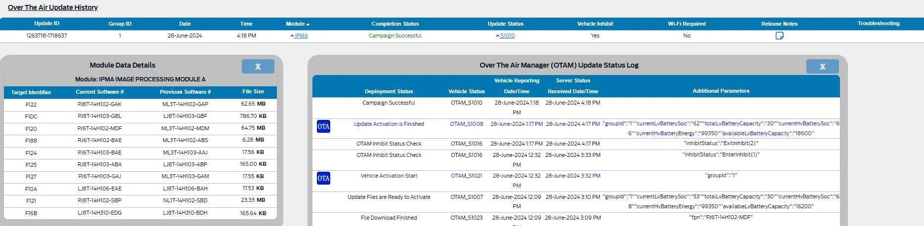Click the OTAM_S1023 vehicle status cell

point(466,218)
